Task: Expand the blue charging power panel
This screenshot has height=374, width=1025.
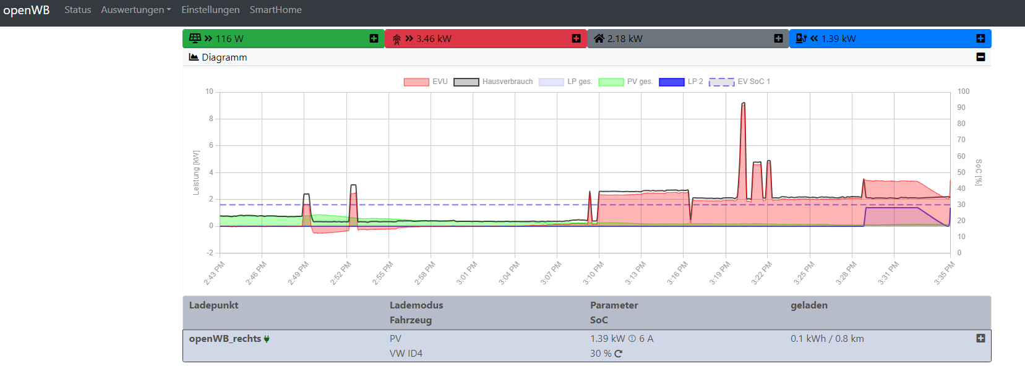Action: tap(980, 38)
